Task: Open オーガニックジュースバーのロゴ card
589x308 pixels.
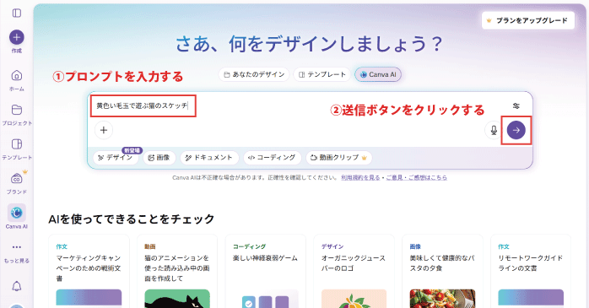Action: pyautogui.click(x=354, y=271)
